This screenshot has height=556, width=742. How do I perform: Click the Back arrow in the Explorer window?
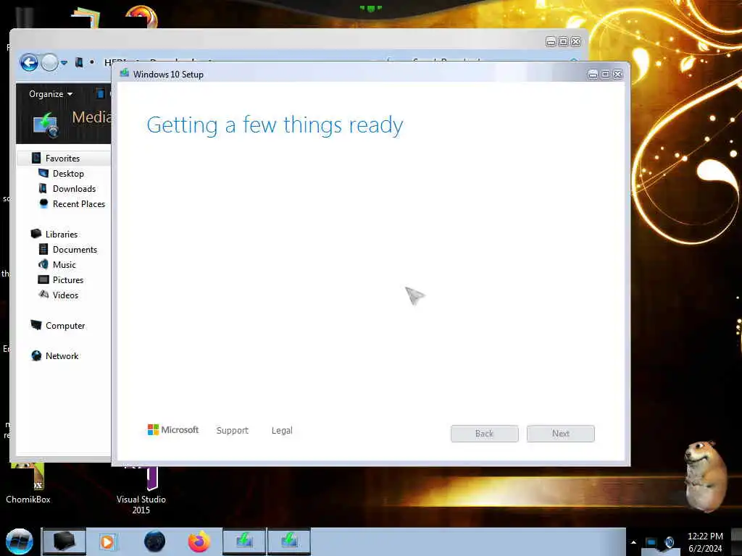[x=29, y=62]
